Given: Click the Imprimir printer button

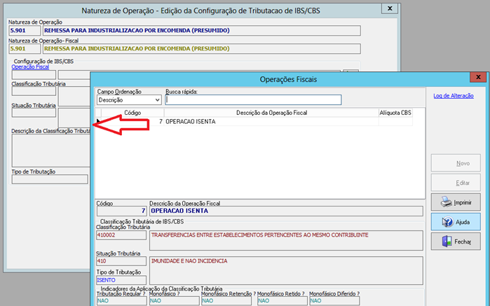Looking at the screenshot, I should tap(455, 202).
